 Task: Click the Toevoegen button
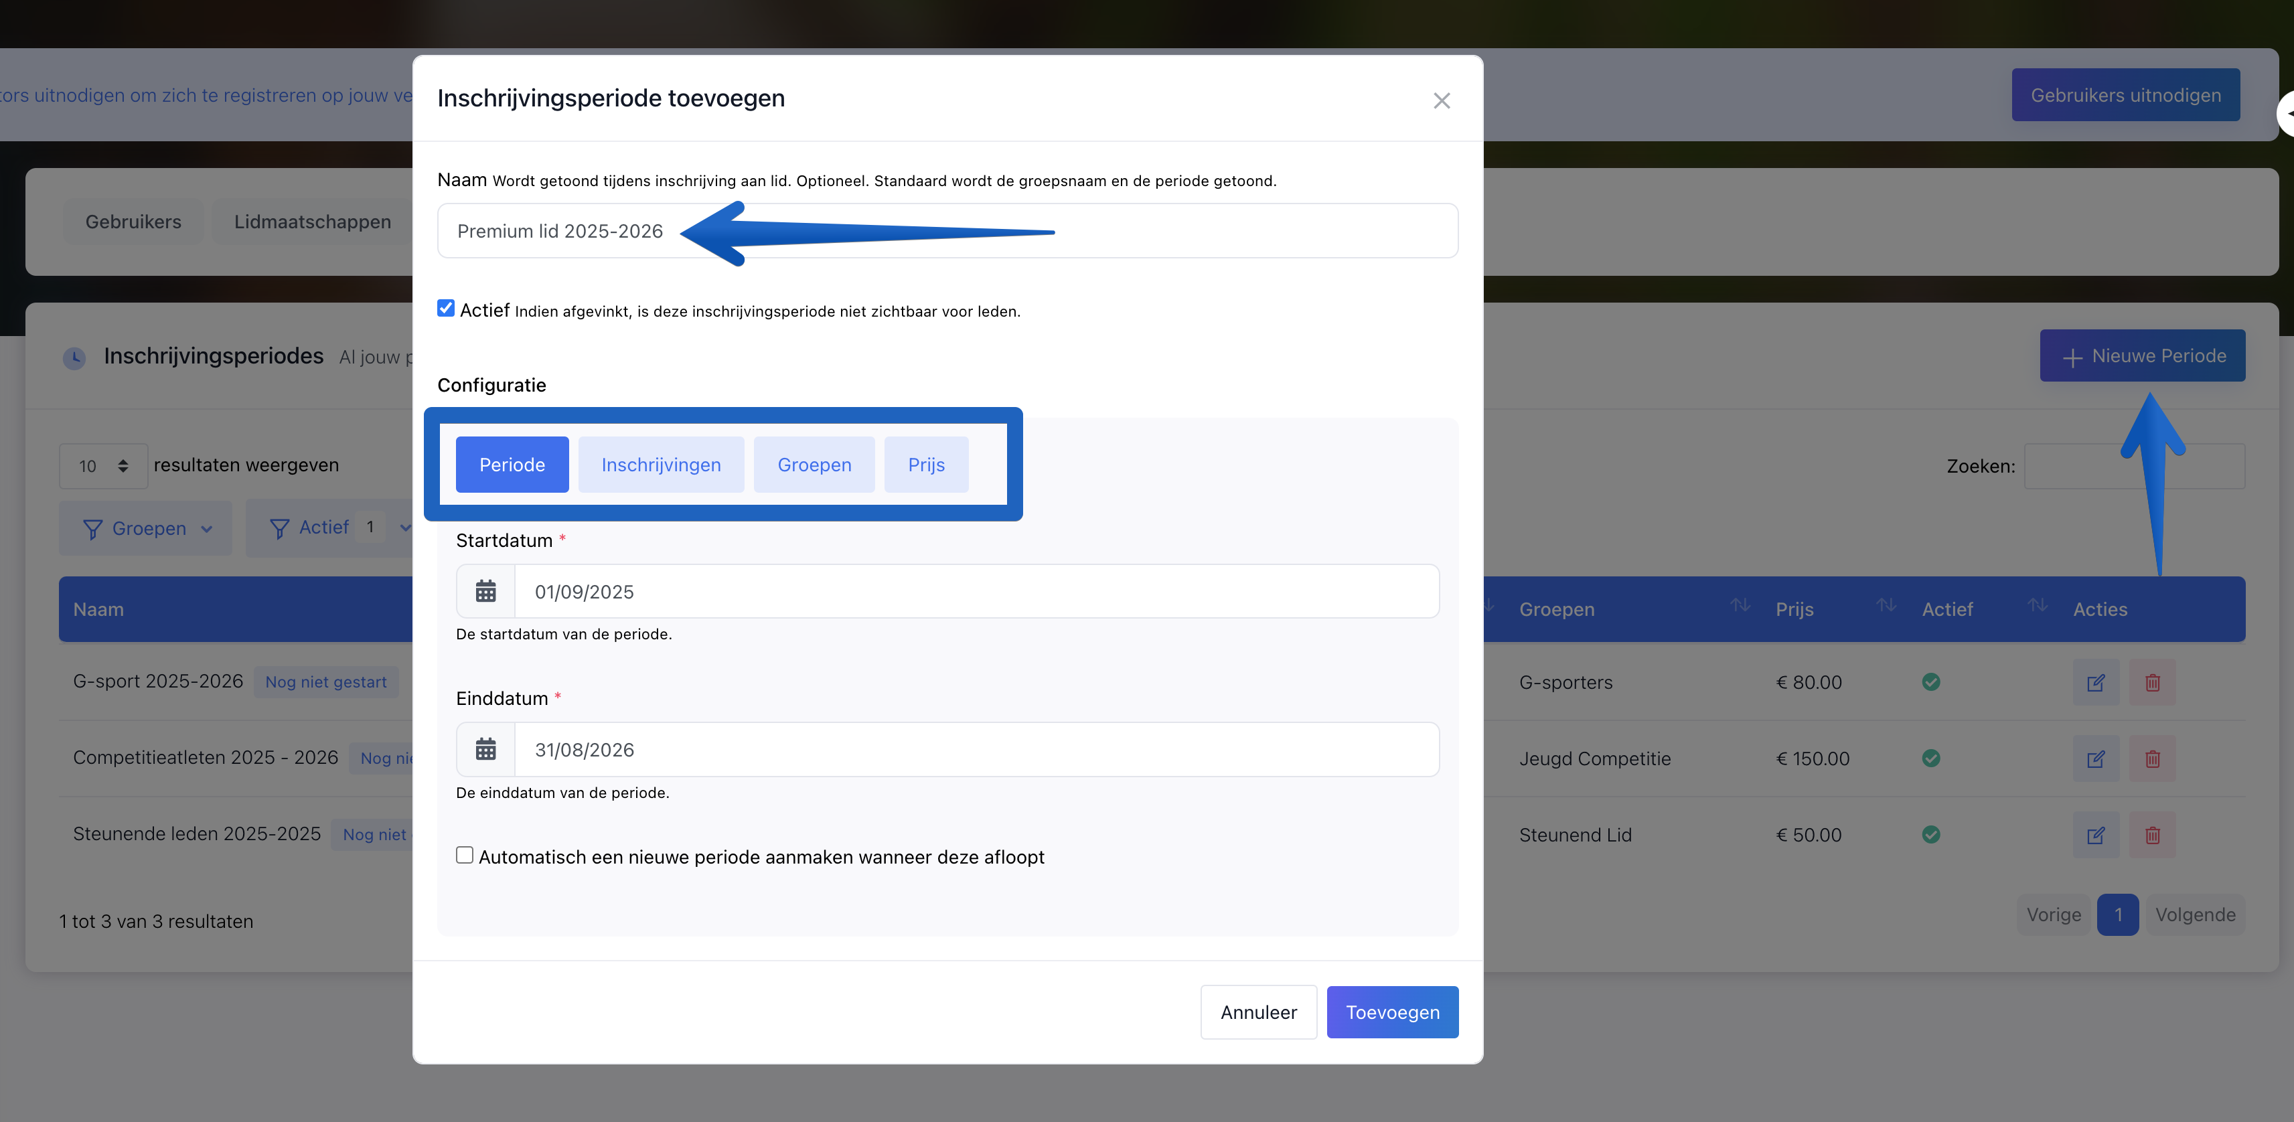click(1392, 1012)
